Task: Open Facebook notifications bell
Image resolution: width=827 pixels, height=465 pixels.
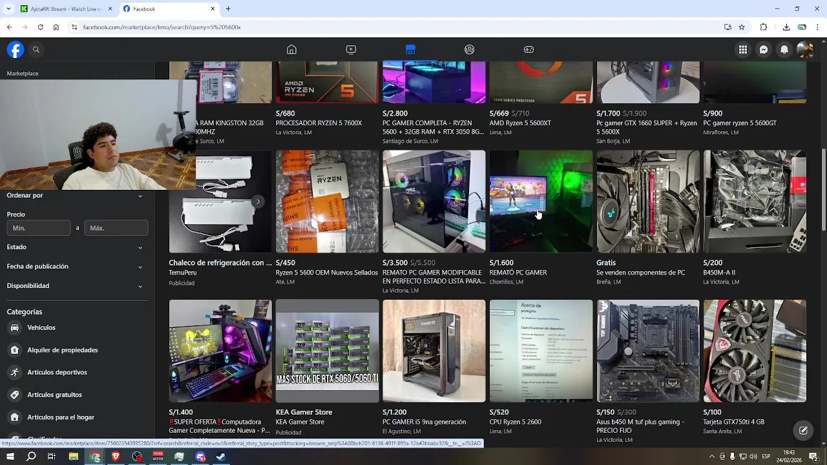Action: 784,50
